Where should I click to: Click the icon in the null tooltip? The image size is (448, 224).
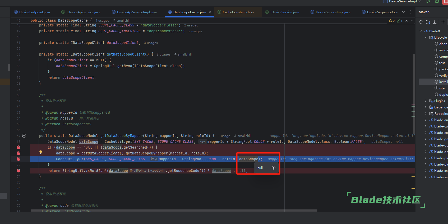click(x=274, y=168)
